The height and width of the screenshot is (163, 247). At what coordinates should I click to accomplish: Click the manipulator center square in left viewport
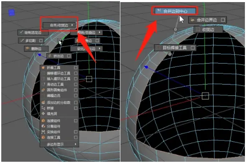(89, 79)
